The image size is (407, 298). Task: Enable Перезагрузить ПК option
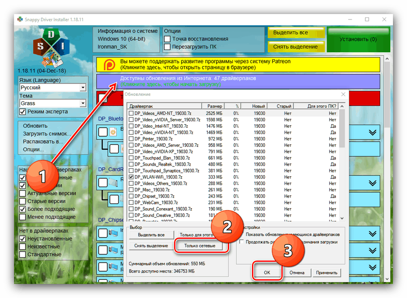click(x=167, y=47)
